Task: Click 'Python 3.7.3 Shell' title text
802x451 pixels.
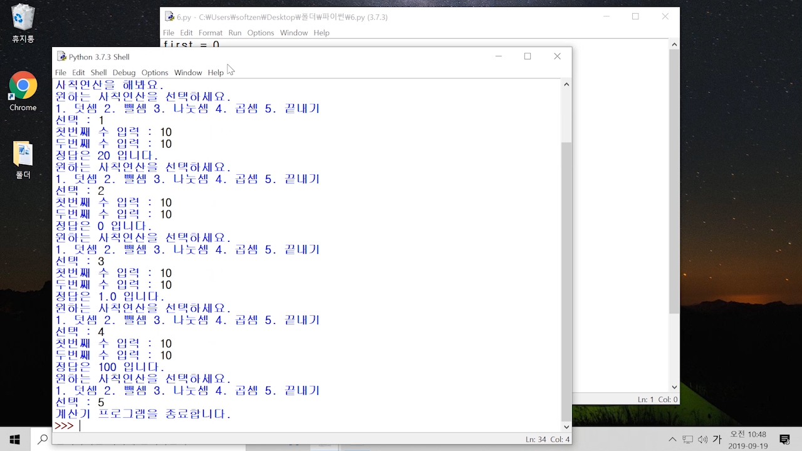Action: pos(99,57)
